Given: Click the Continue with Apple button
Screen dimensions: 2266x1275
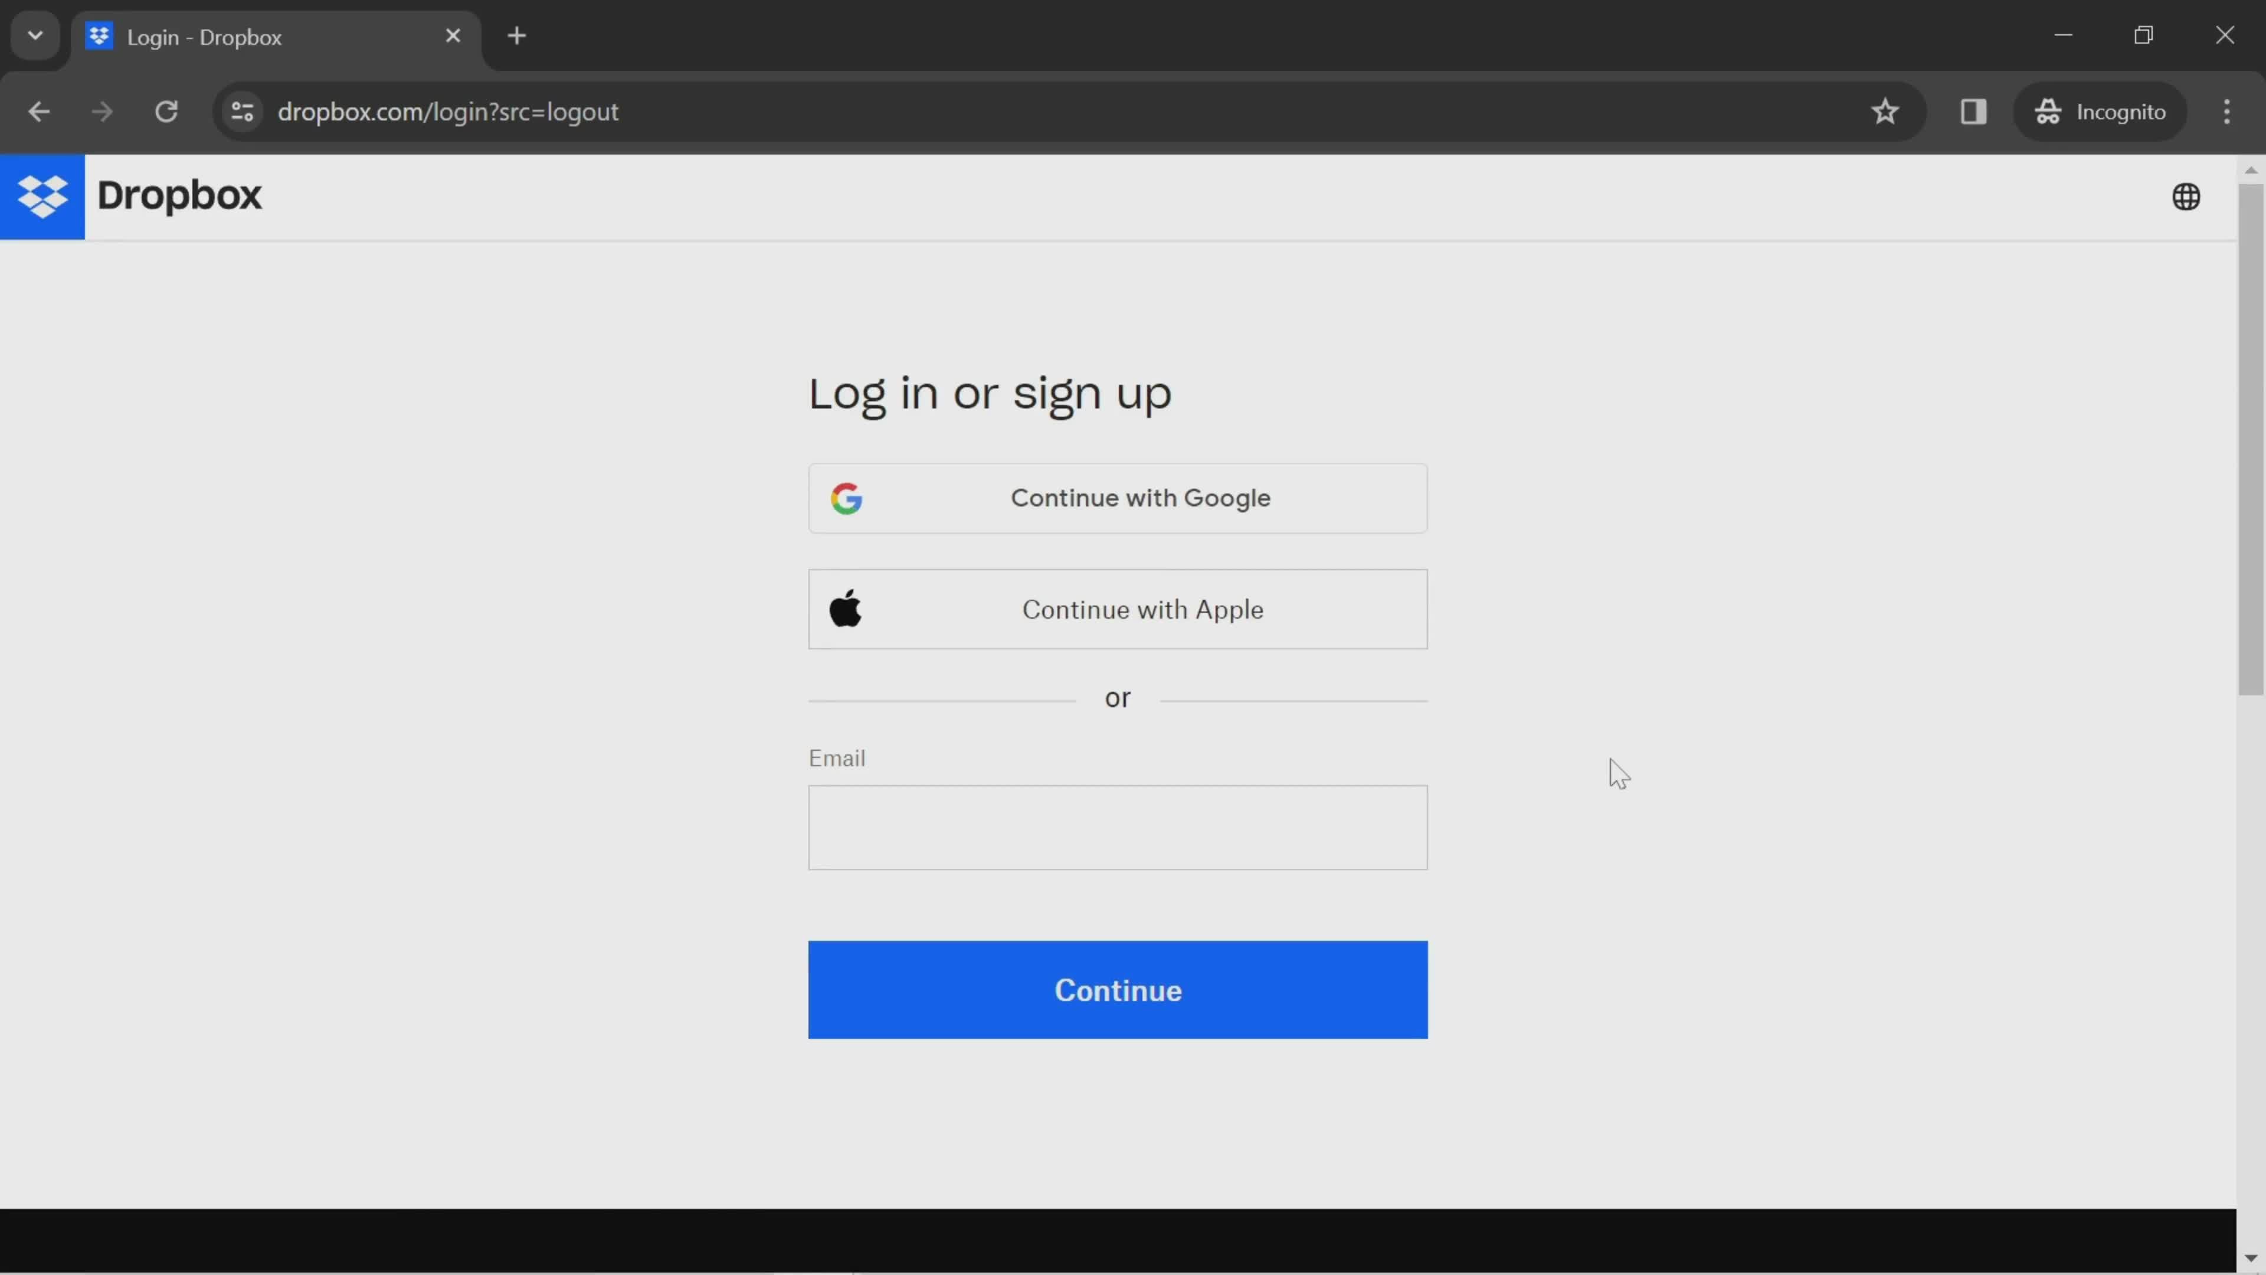Looking at the screenshot, I should [1118, 609].
